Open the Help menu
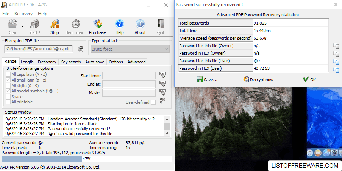Image resolution: width=342 pixels, height=171 pixels. [42, 14]
